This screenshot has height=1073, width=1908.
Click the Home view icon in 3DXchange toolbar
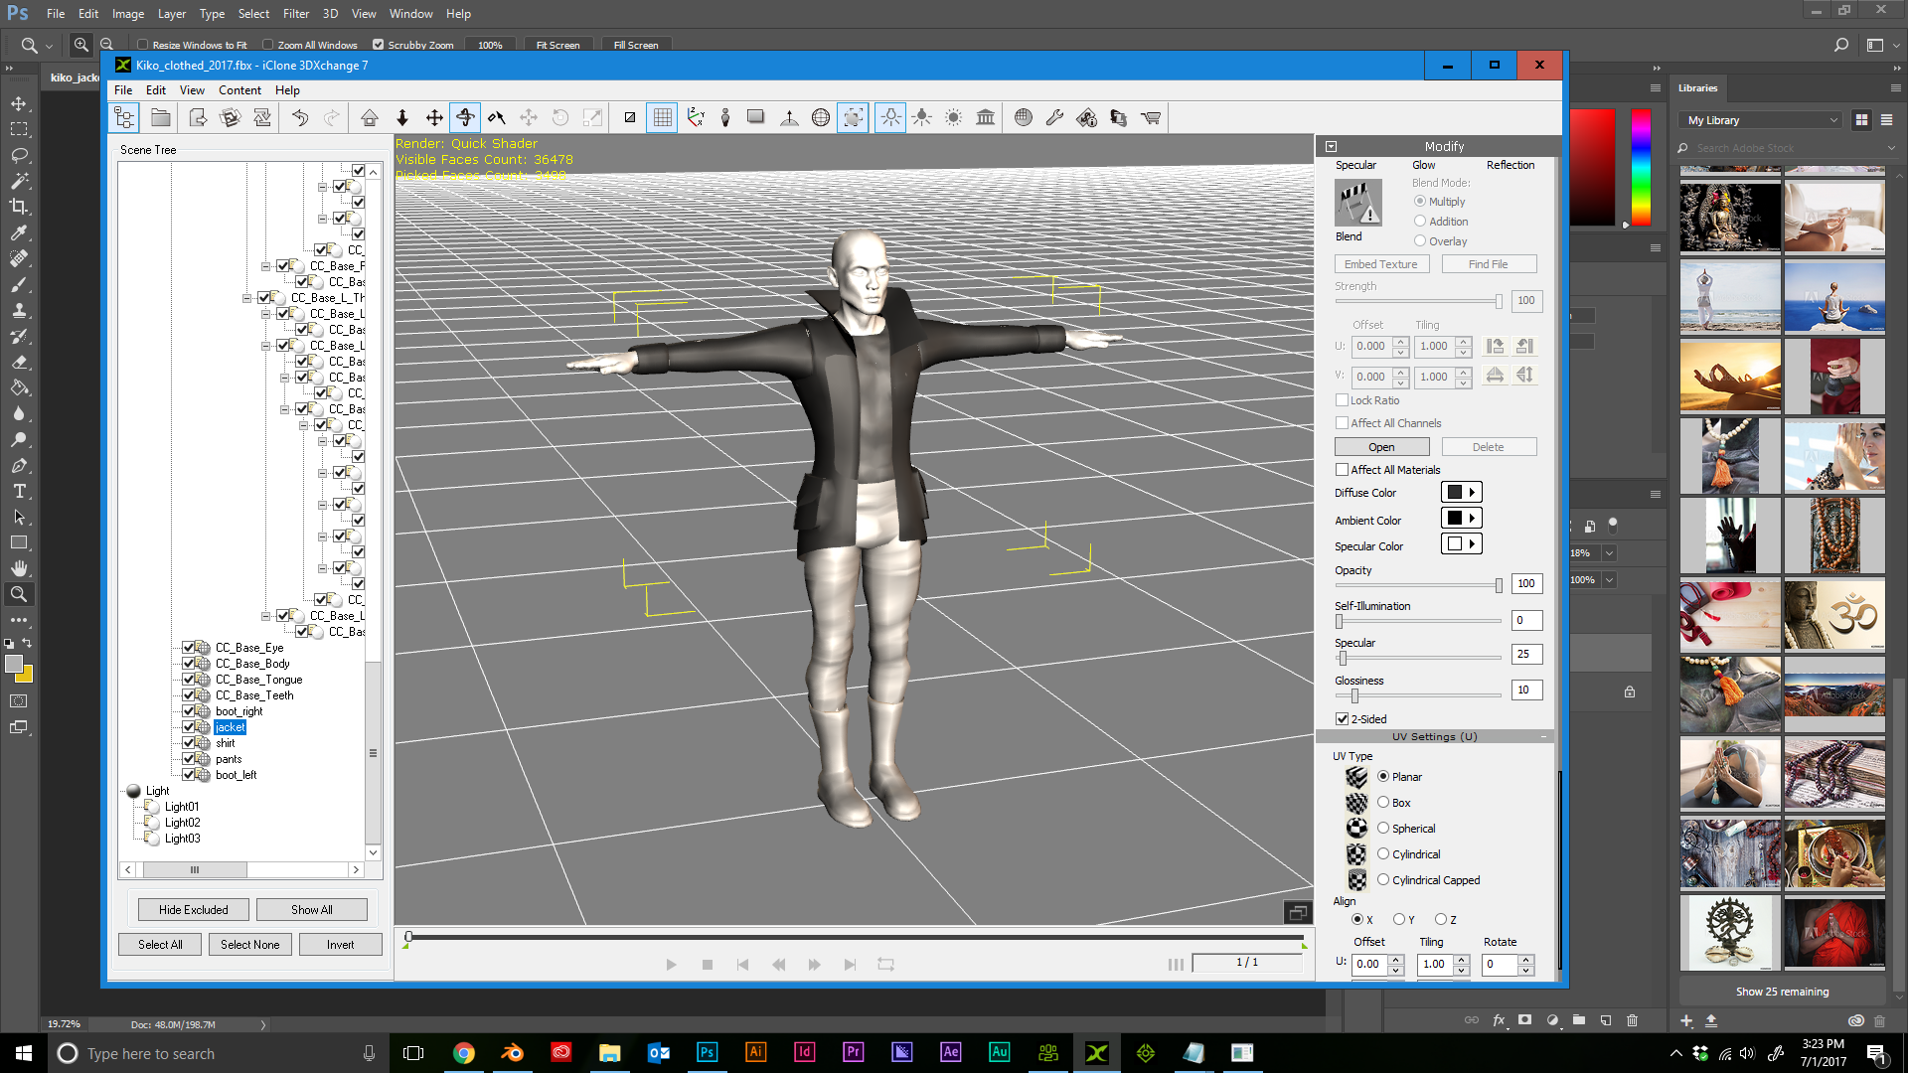pos(370,118)
